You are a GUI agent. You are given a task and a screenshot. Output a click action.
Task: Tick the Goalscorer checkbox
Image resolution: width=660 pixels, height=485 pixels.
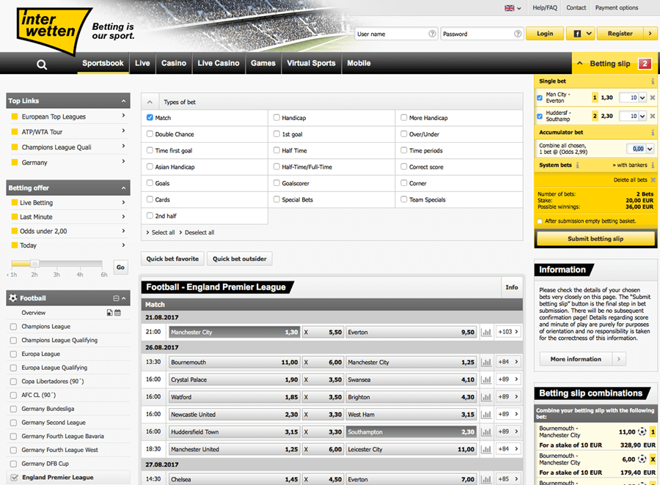pos(276,183)
